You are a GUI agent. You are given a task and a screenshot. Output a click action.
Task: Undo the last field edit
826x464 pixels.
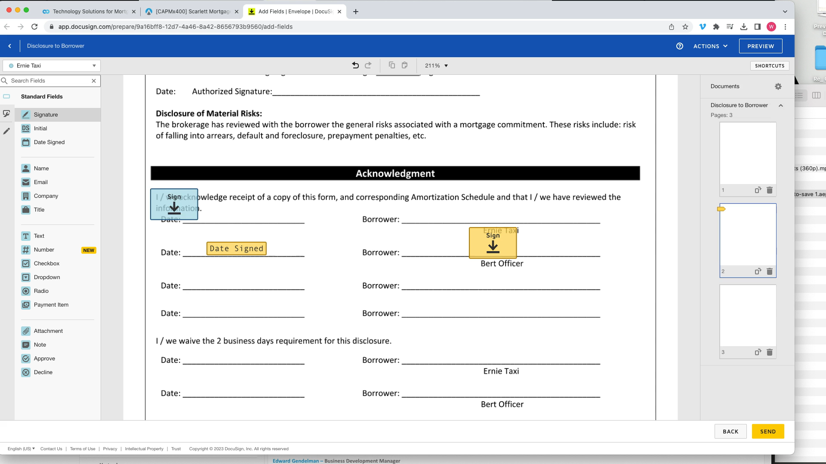tap(355, 65)
